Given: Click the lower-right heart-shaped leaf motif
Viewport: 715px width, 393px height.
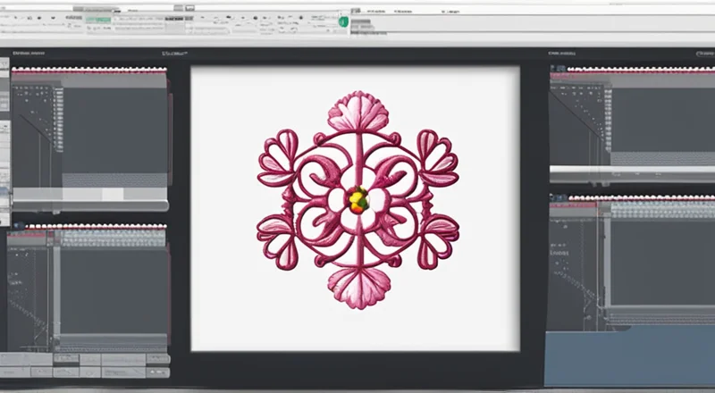Looking at the screenshot, I should (437, 239).
